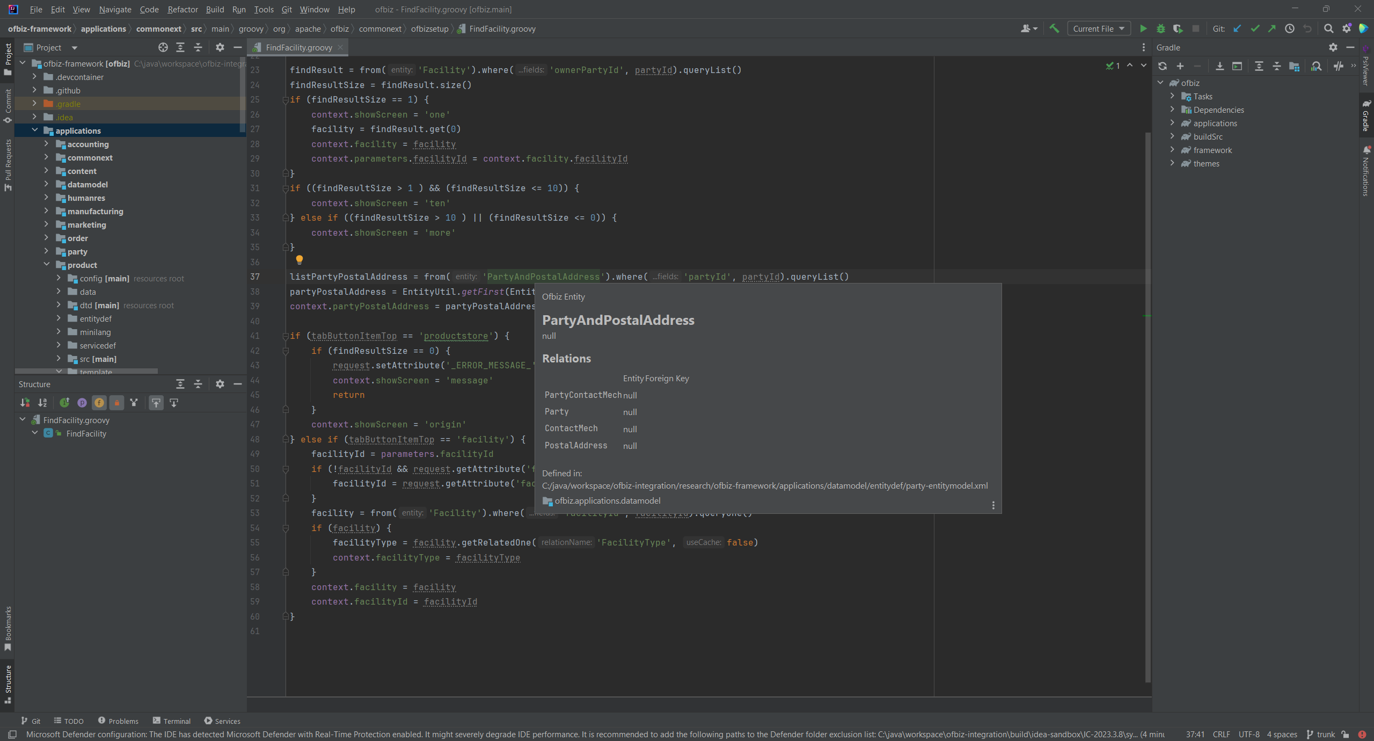This screenshot has width=1374, height=741.
Task: Open the Tools menu
Action: [264, 10]
